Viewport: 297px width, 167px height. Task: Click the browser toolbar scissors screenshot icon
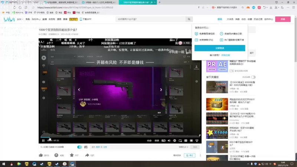coord(276,7)
